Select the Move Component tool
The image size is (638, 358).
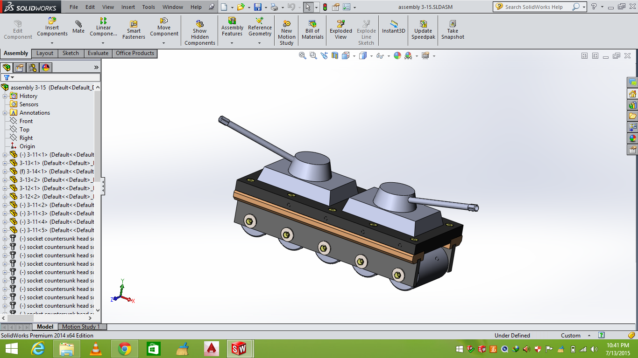(164, 27)
